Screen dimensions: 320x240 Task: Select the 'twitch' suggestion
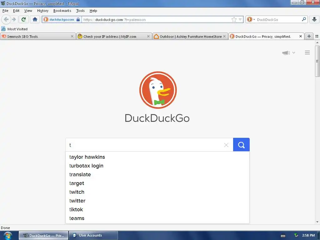coord(157,192)
